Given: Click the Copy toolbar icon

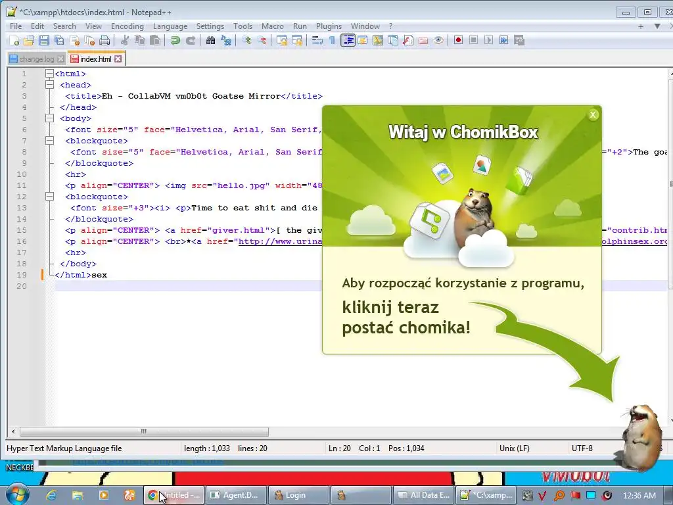Looking at the screenshot, I should click(140, 40).
